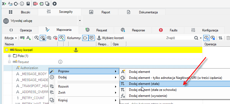Click the duplicate windows icon in top toolbar
This screenshot has height=104, width=230.
coord(47,4)
